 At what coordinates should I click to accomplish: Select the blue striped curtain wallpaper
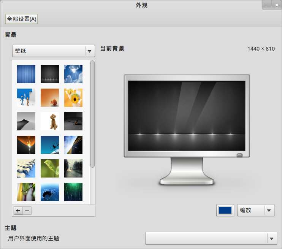(26, 74)
